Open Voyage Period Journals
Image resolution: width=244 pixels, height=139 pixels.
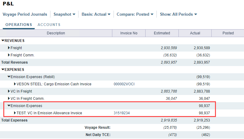click(x=25, y=14)
